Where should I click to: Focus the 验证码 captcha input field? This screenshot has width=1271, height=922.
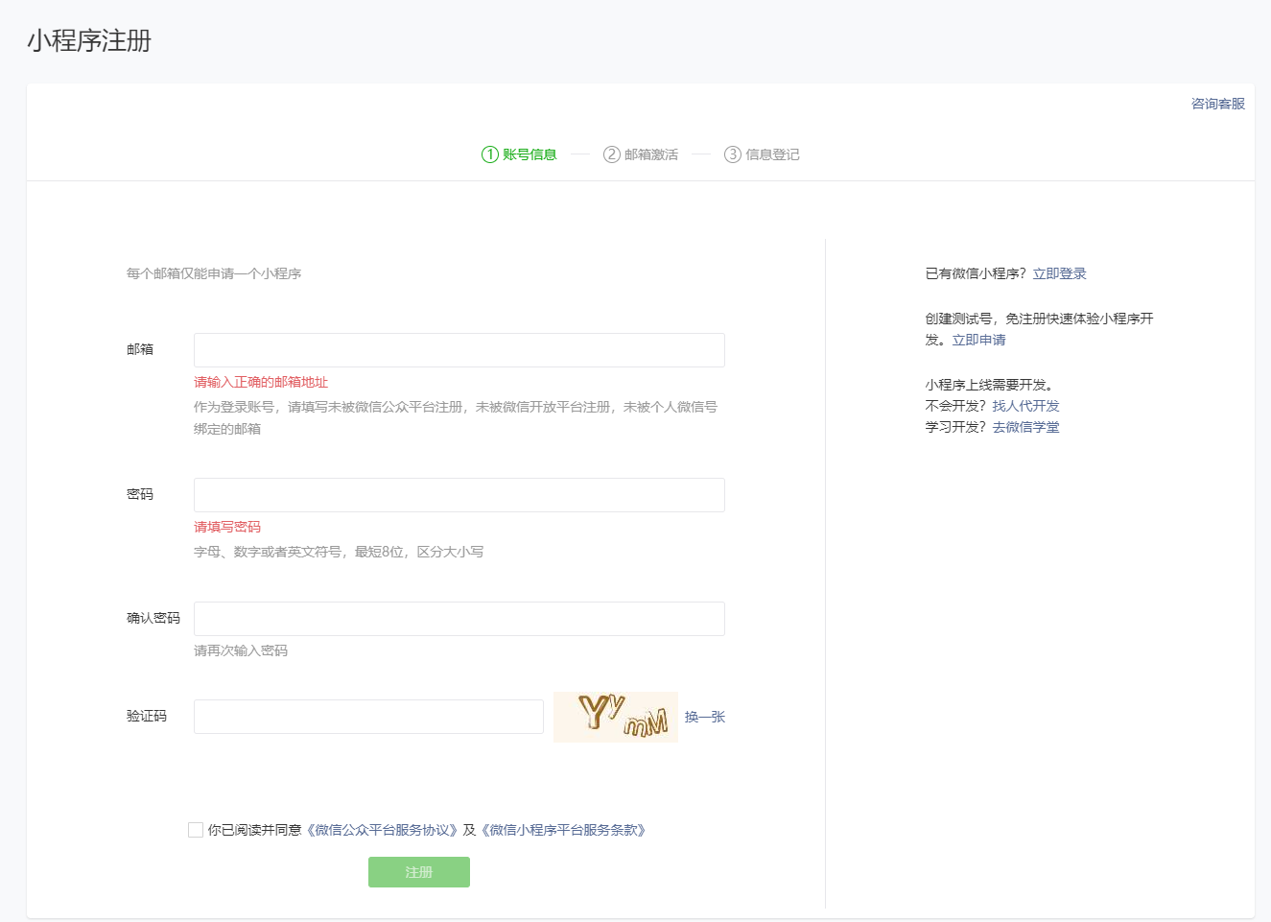tap(368, 717)
